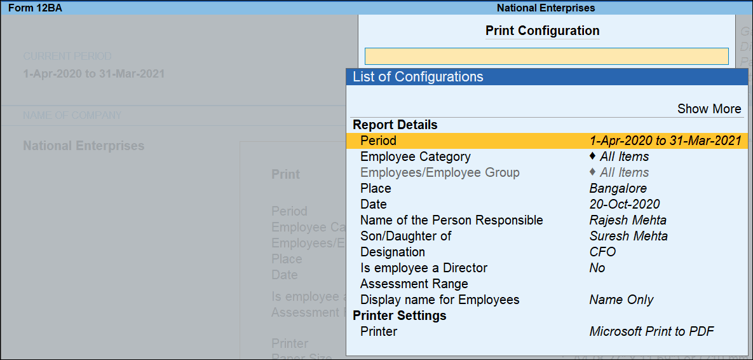Click the Bangalore place value
The width and height of the screenshot is (753, 360).
(618, 188)
